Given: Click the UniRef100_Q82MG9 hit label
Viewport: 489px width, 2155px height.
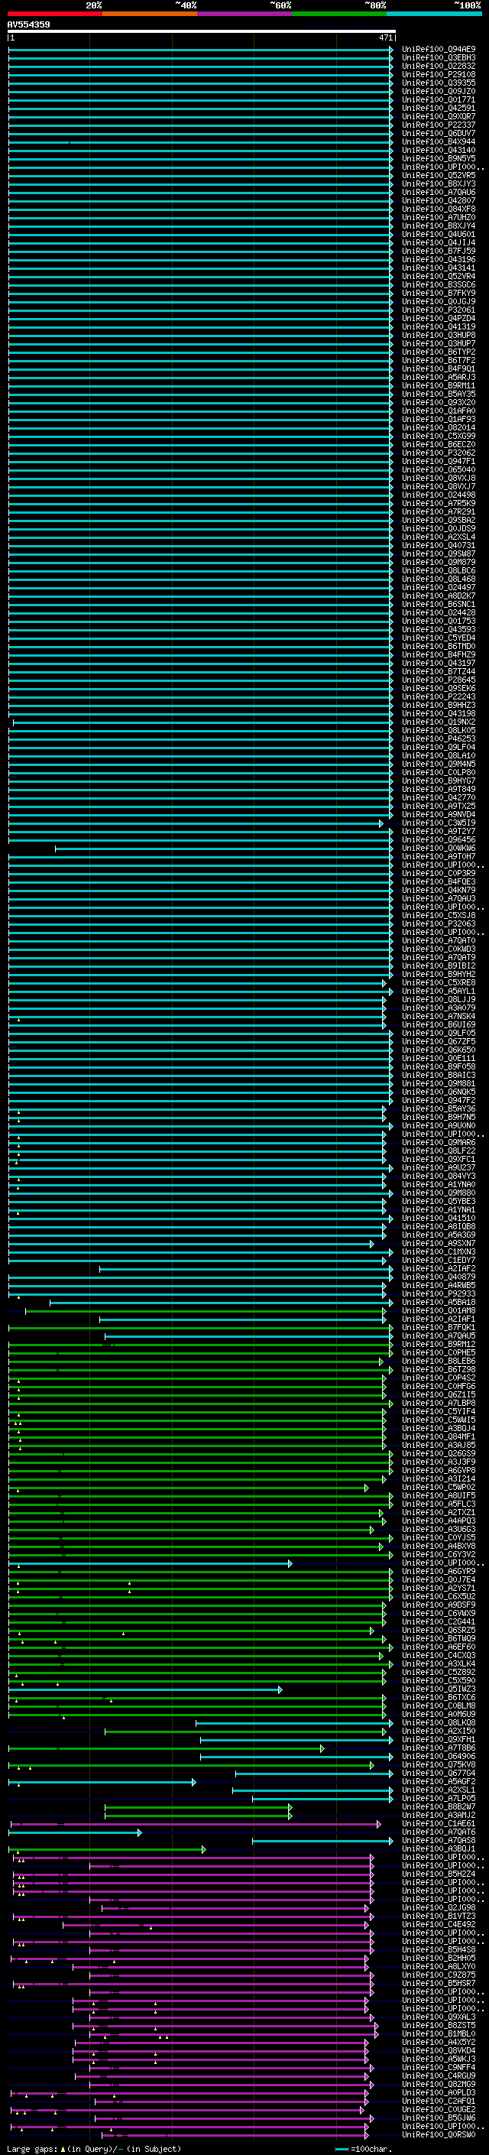Looking at the screenshot, I should pyautogui.click(x=439, y=2084).
